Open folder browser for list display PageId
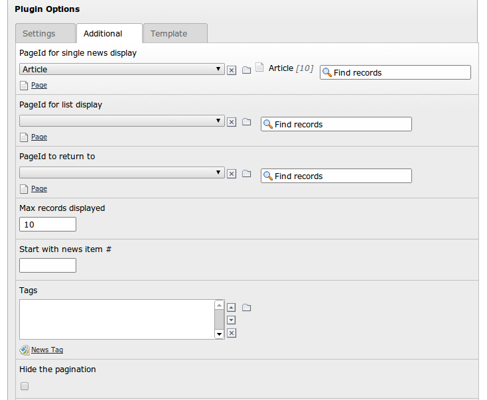Screen dimensions: 487x400 pos(246,122)
